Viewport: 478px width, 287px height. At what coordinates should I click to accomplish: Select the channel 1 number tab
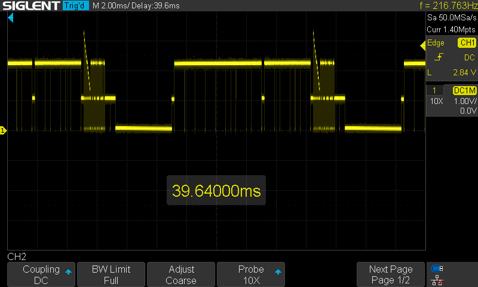click(x=434, y=90)
